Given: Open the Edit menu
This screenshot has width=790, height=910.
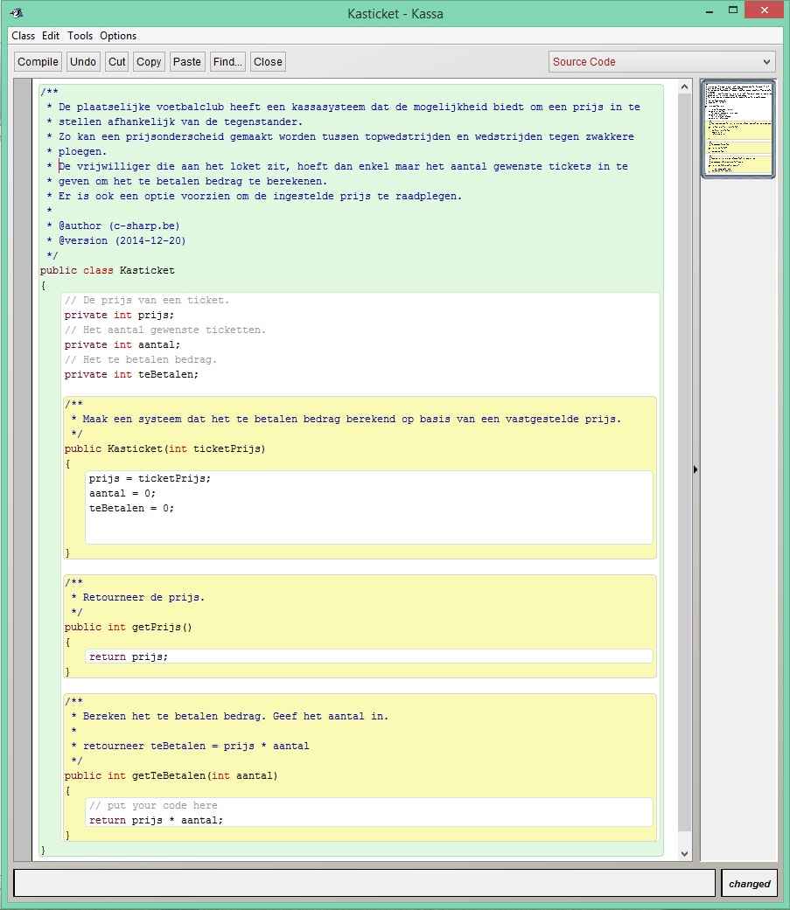Looking at the screenshot, I should (51, 35).
